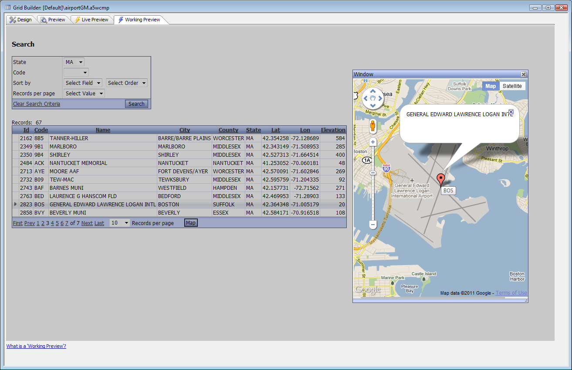This screenshot has width=572, height=370.
Task: Click the Grid Builder title bar icon
Action: 7,7
